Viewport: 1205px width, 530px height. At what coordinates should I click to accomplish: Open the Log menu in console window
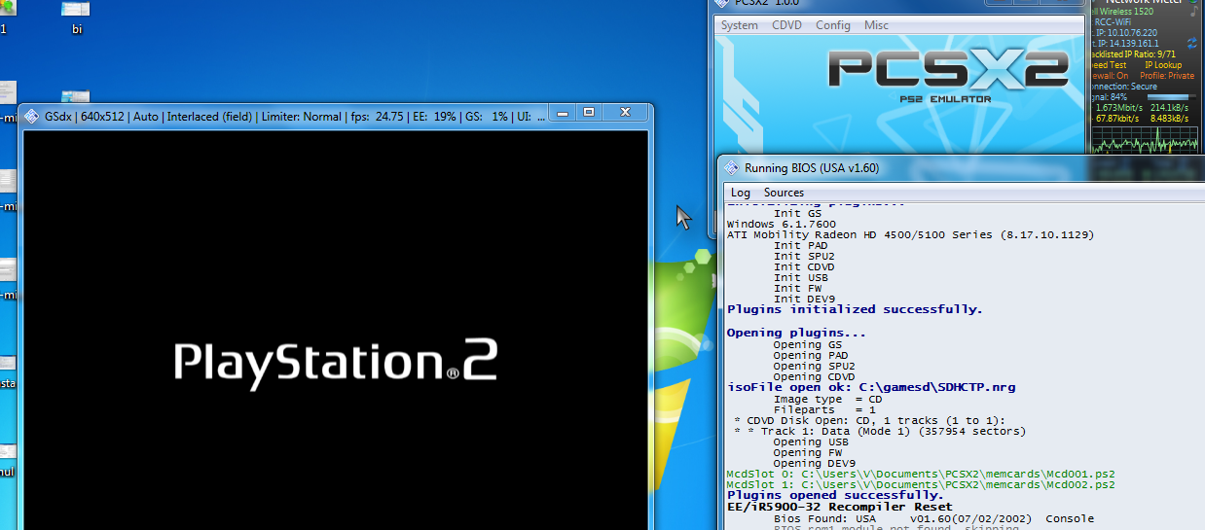[x=741, y=193]
